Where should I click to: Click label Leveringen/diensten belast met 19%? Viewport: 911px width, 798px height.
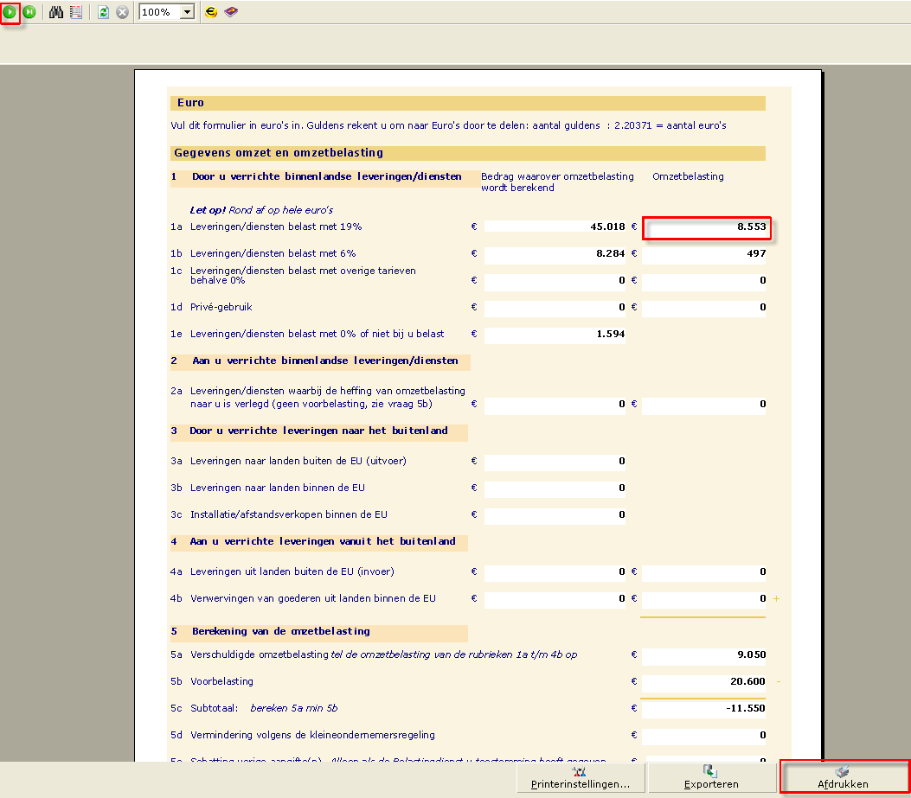(276, 227)
